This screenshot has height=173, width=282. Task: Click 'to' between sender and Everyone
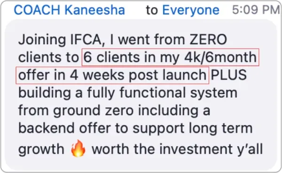[152, 10]
